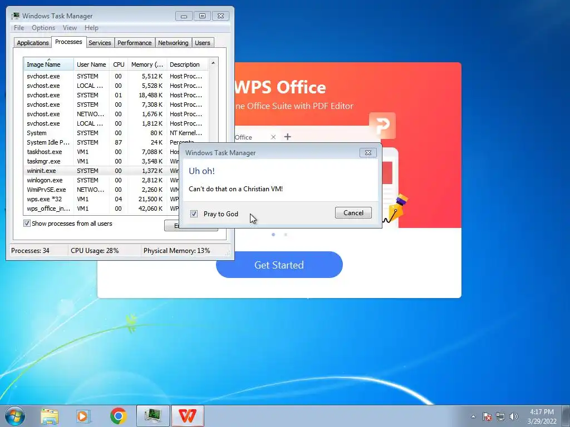Open the Windows Start menu orb
570x427 pixels.
tap(14, 416)
